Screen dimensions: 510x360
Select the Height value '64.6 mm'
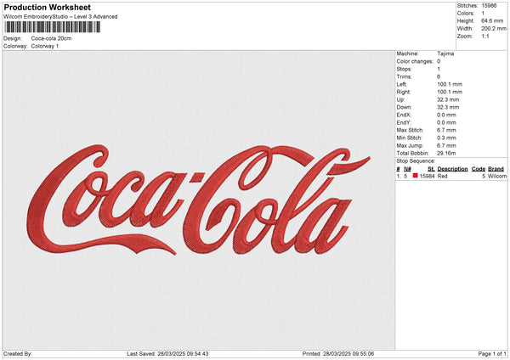[x=492, y=20]
